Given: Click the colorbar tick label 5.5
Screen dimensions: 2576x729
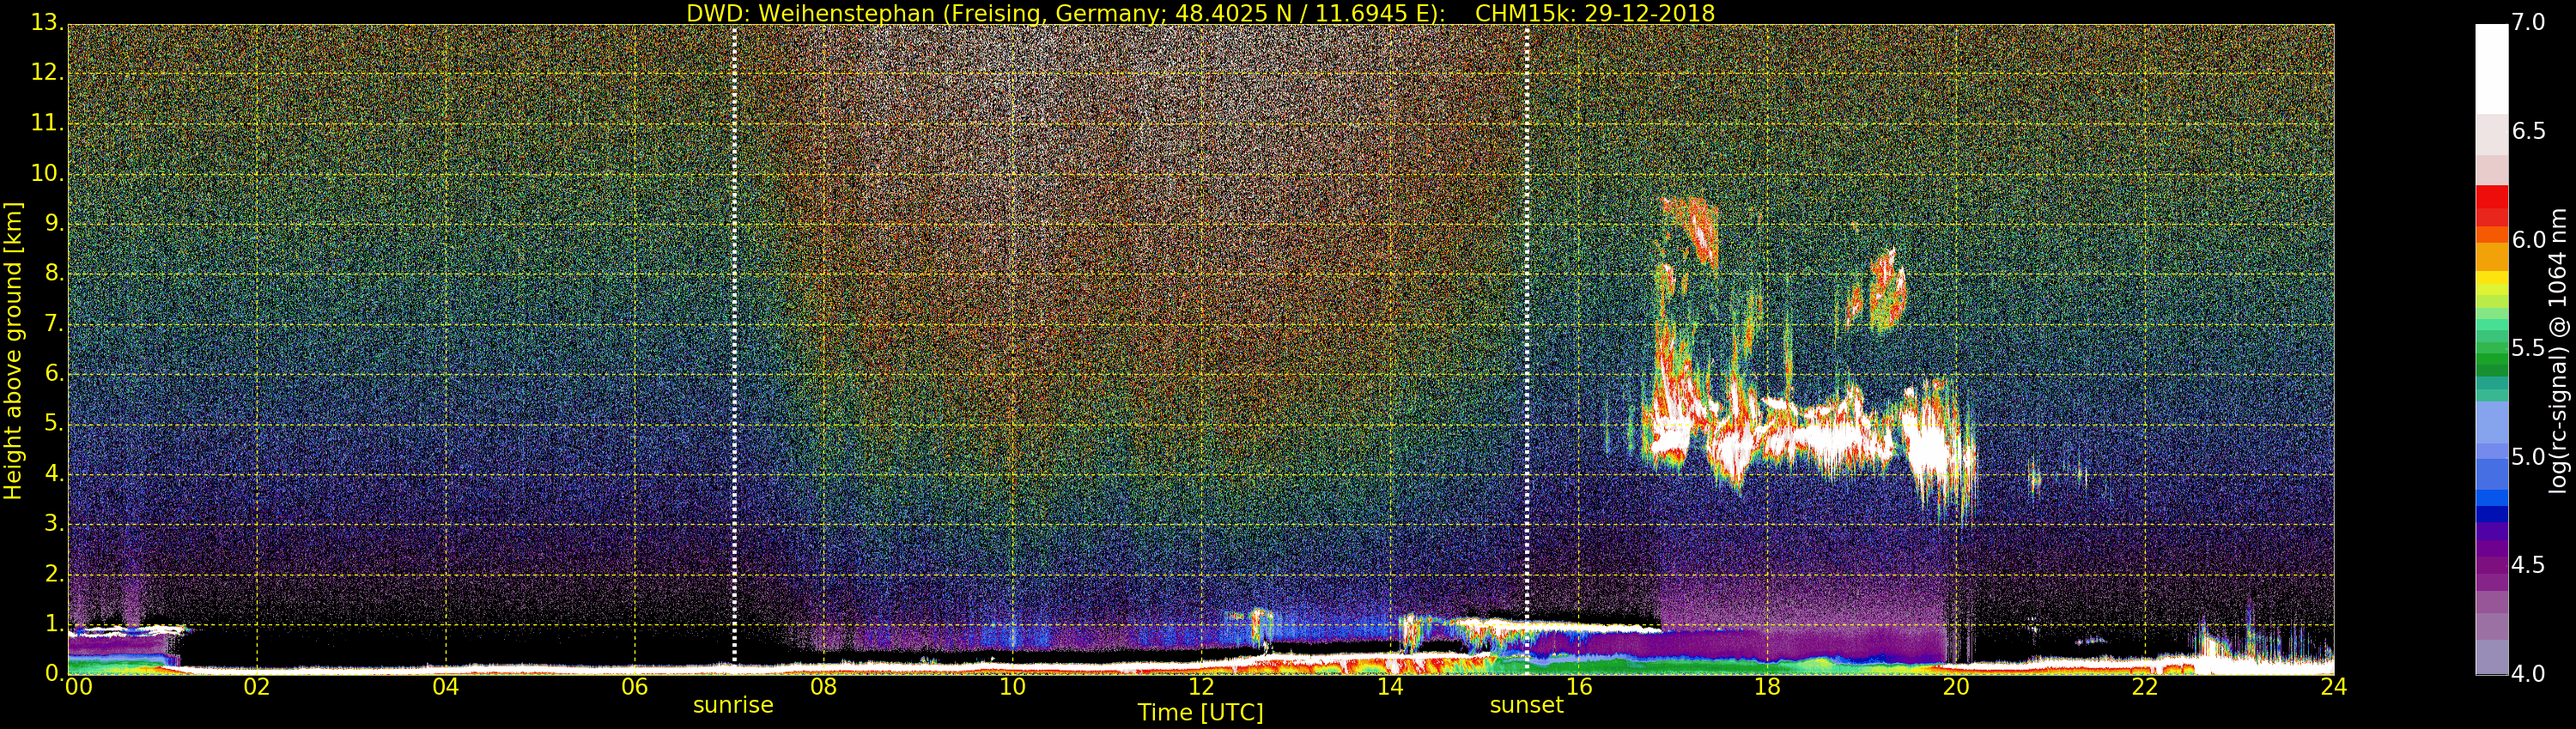Looking at the screenshot, I should click(x=2528, y=348).
